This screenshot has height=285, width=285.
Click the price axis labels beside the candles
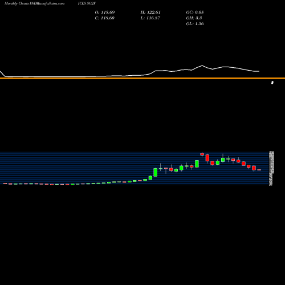(x=271, y=168)
